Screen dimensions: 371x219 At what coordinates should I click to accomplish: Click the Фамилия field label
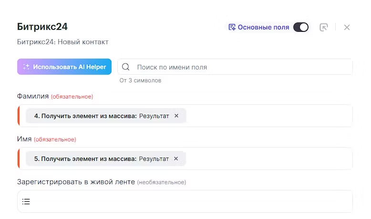[33, 96]
